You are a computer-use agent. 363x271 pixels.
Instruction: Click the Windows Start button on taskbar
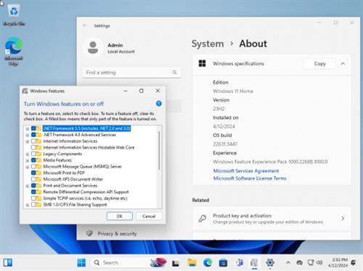81,262
